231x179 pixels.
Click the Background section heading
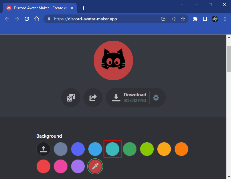tap(49, 136)
